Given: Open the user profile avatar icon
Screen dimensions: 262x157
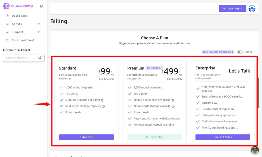Looking at the screenshot, I should 252,8.
